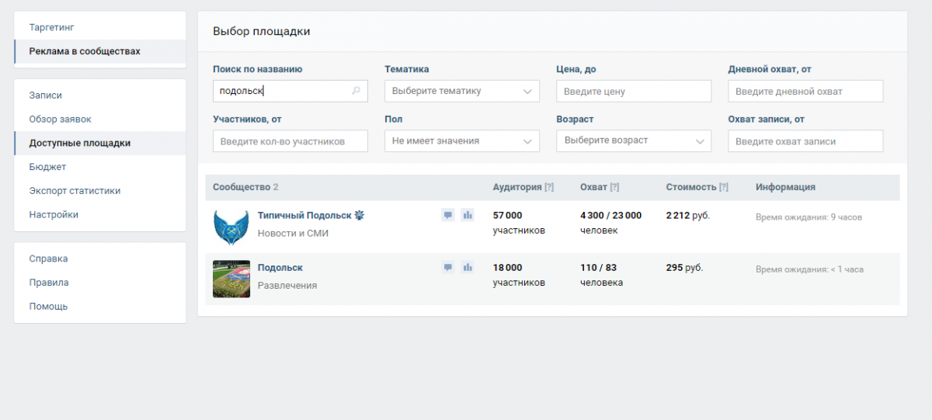This screenshot has height=420, width=932.
Task: Open statistics chart icon for Типичный Подольск
Action: [x=468, y=215]
